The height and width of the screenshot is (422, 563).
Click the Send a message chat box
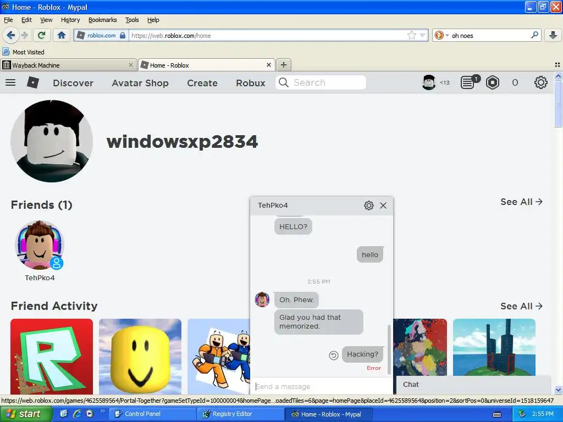pyautogui.click(x=321, y=386)
